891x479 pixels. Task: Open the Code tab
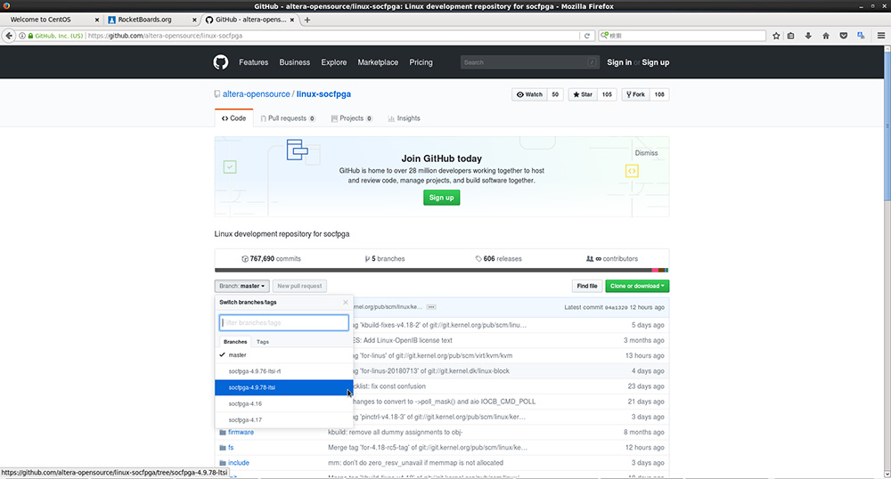233,118
